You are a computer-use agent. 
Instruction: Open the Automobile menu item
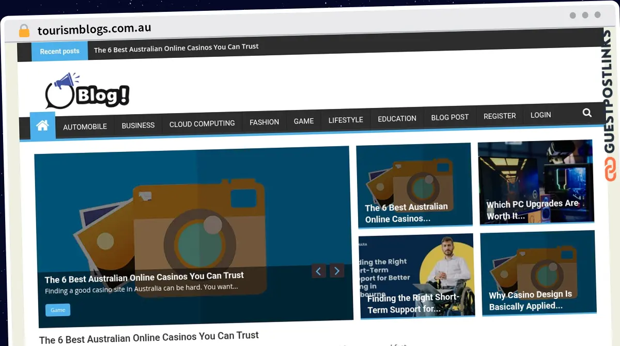pyautogui.click(x=85, y=127)
